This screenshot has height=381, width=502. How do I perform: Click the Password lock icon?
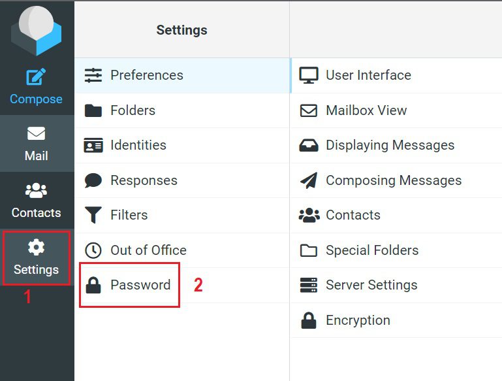[93, 285]
